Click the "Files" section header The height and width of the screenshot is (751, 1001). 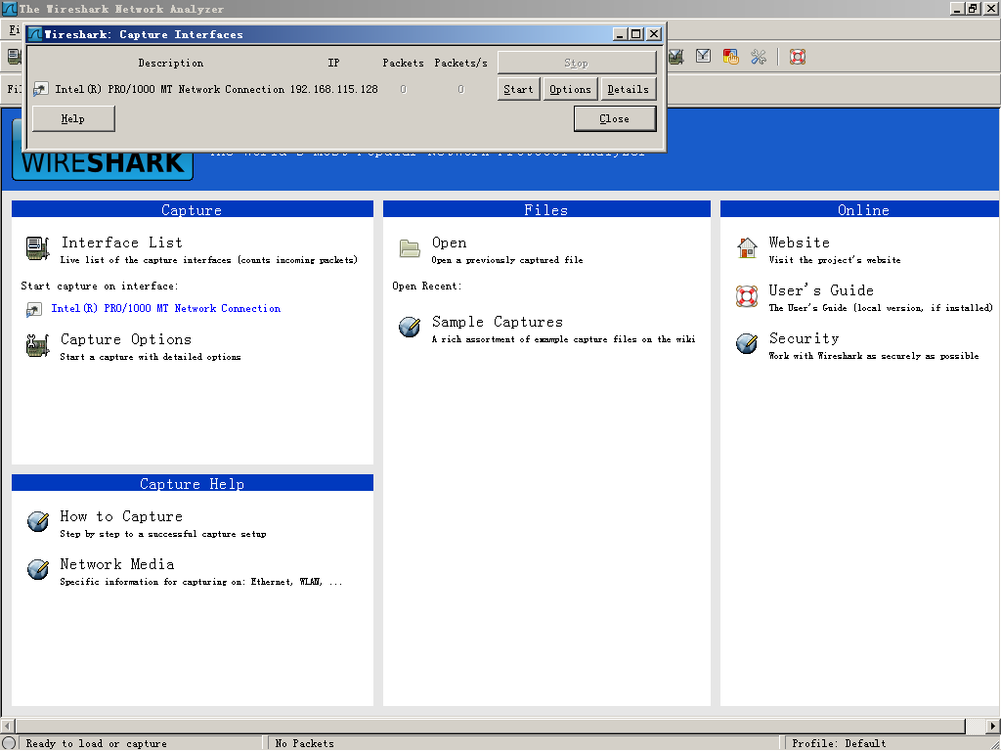point(546,209)
